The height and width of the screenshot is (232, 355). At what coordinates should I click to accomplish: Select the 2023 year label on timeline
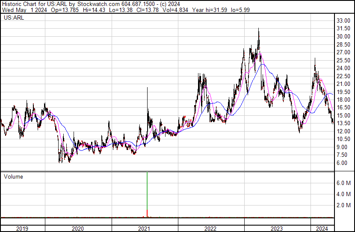click(278, 229)
